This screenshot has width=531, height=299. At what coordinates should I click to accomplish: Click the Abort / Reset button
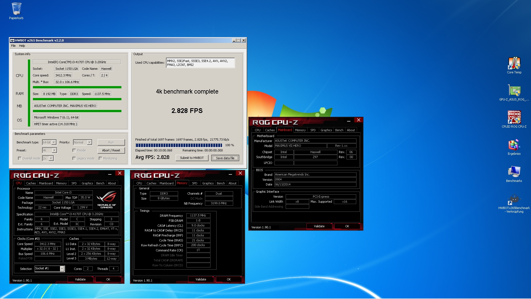111,150
